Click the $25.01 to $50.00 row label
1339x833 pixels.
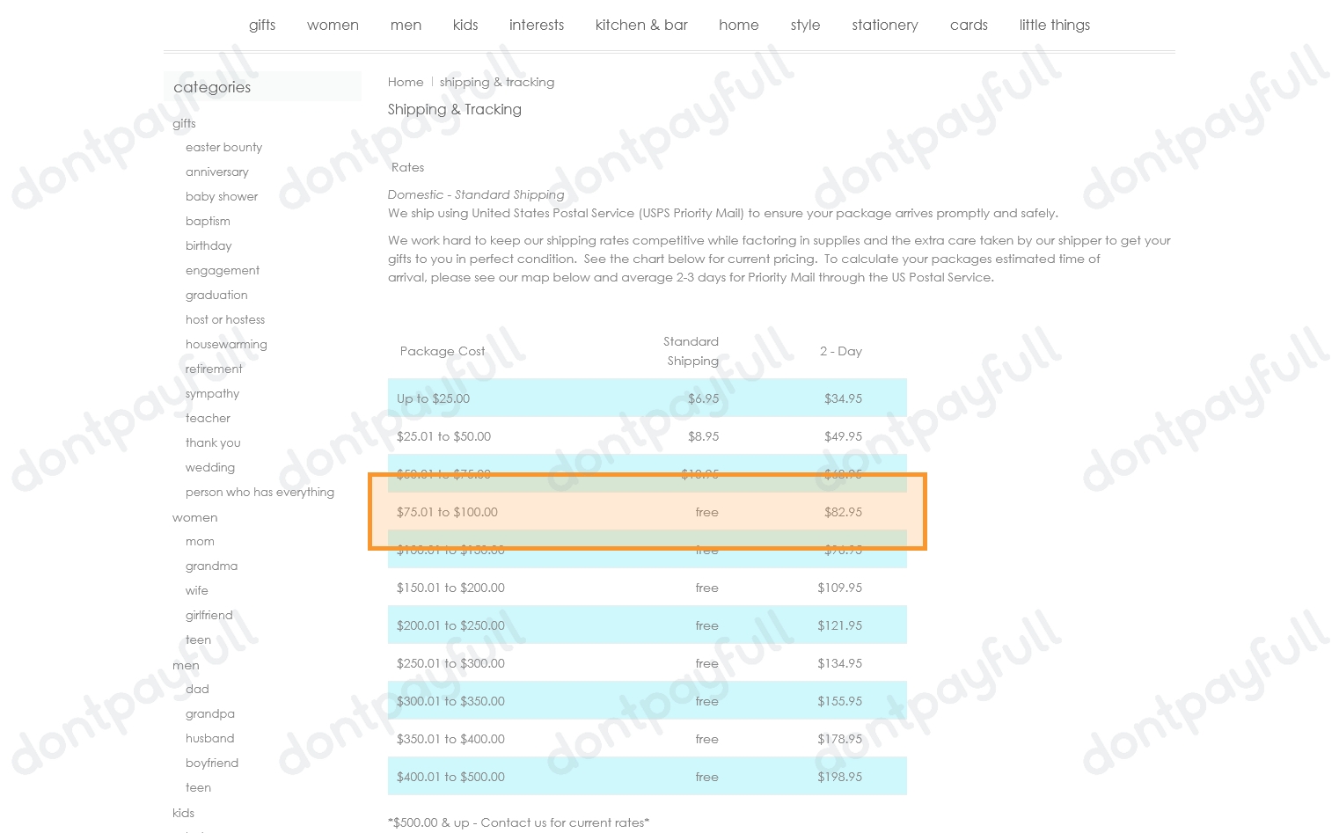click(443, 436)
